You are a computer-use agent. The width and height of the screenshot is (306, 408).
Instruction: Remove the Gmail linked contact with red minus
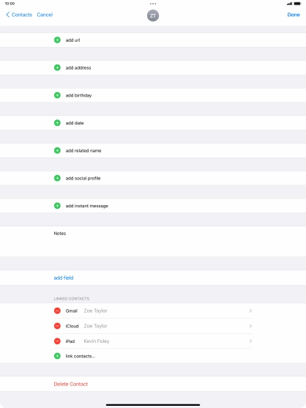57,311
